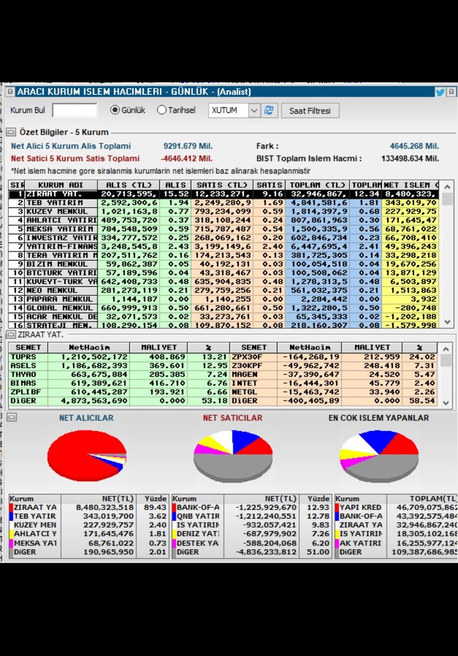This screenshot has height=656, width=458.
Task: Select the ACAR MENKUL DE row
Action: pos(224,317)
